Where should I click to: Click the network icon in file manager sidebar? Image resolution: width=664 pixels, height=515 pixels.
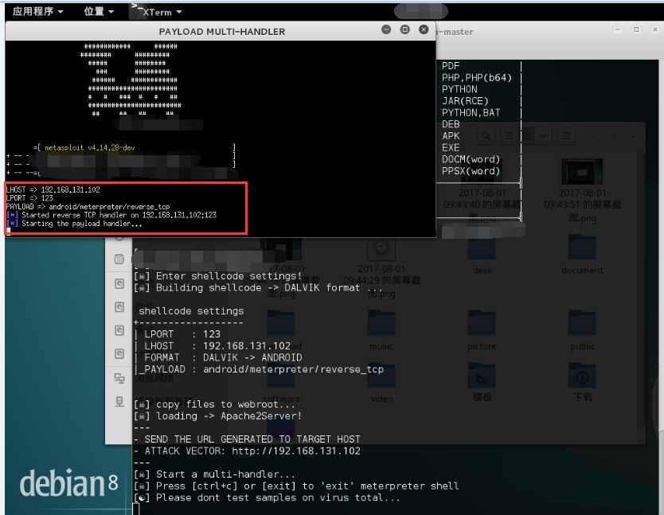[x=119, y=378]
